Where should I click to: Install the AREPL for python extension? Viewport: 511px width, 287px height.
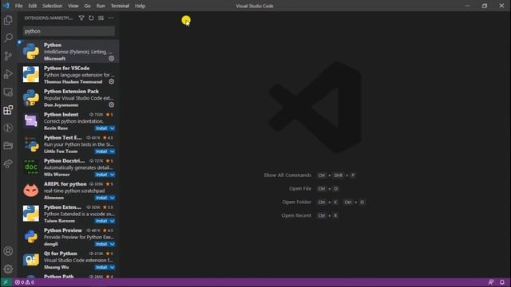(101, 198)
